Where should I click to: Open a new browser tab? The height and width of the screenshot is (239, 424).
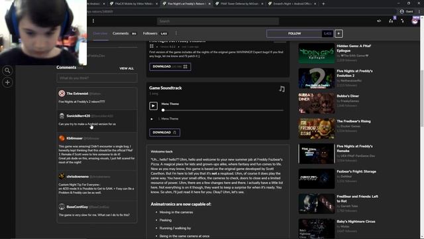click(x=323, y=4)
